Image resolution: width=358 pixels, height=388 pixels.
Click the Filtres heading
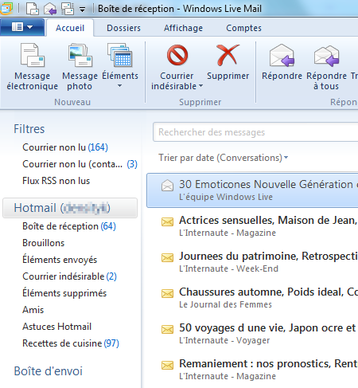coord(29,129)
